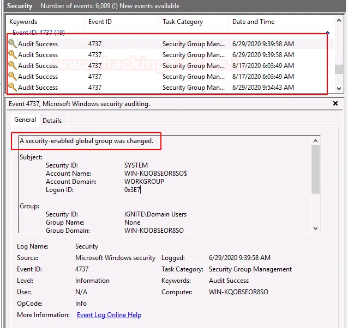Viewport: 348px width, 328px height.
Task: Switch to the Details tab
Action: click(x=52, y=120)
